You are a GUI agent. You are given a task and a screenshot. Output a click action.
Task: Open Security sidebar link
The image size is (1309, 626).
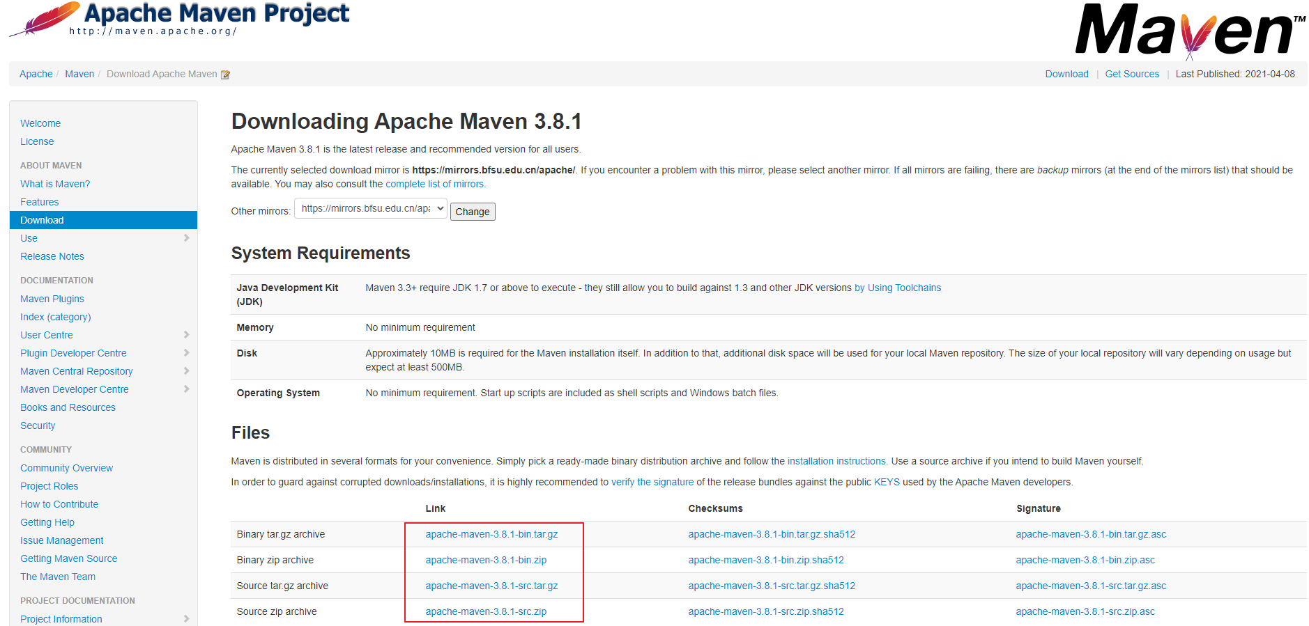(38, 425)
